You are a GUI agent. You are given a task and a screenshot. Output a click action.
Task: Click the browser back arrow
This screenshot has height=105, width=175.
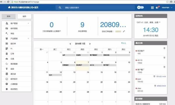pos(1,2)
